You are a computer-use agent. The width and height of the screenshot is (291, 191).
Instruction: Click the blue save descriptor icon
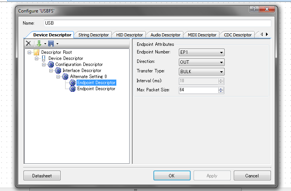51,44
